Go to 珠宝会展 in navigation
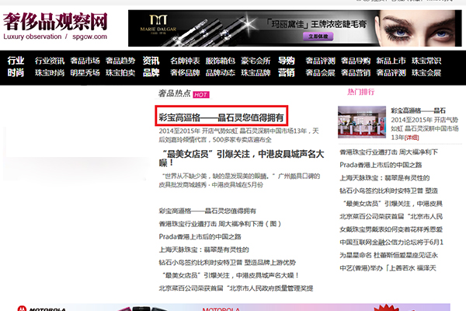This screenshot has height=311, width=466. coord(426,73)
